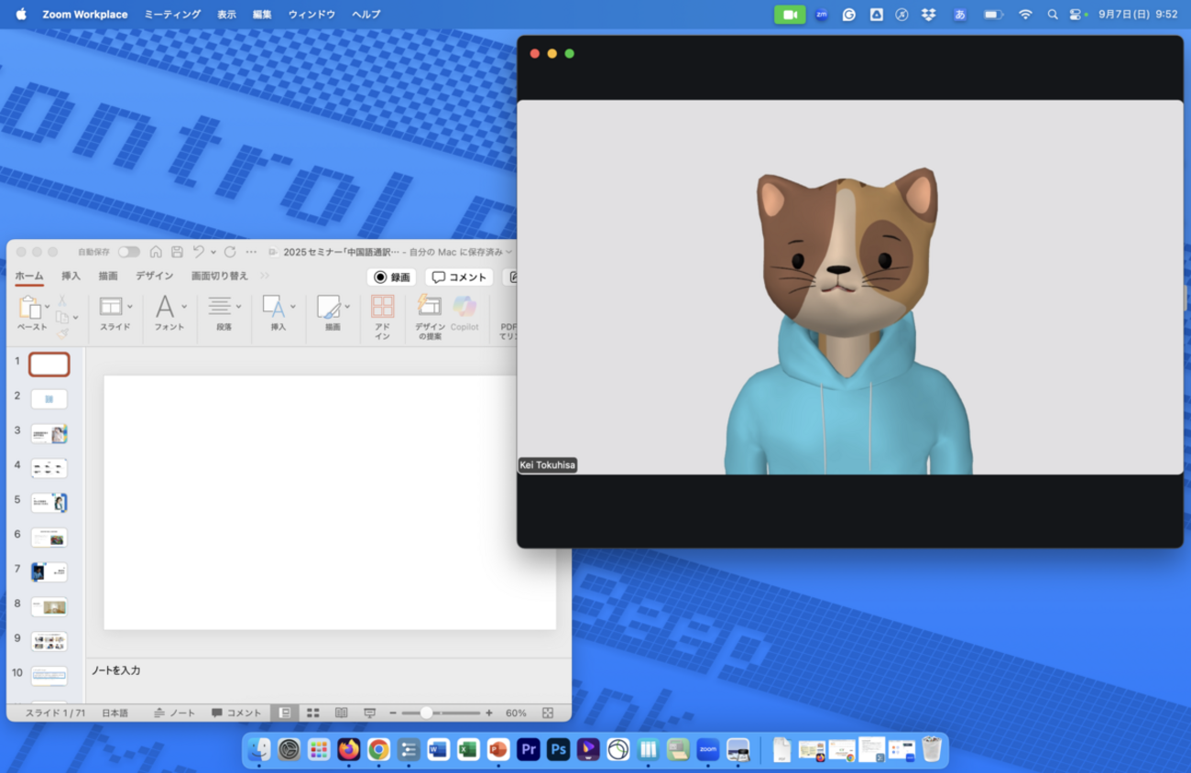
Task: Start Slide Show presentation icon in status bar
Action: point(369,713)
